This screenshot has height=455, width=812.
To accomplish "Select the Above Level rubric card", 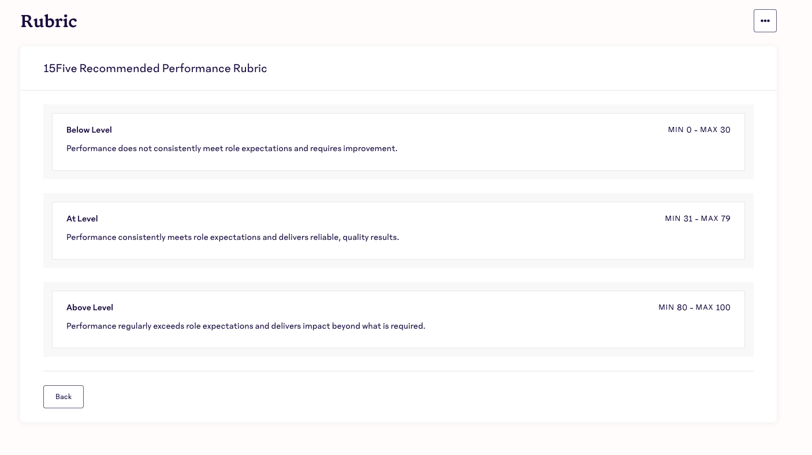I will (x=398, y=319).
